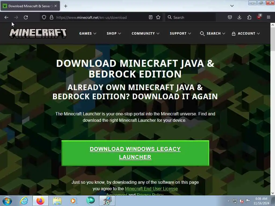Click the installer taskbar icon
Image resolution: width=275 pixels, height=206 pixels.
click(x=107, y=201)
